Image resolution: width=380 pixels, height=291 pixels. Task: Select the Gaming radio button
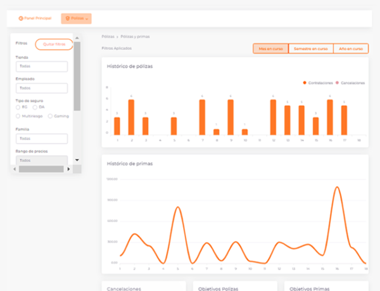point(50,116)
